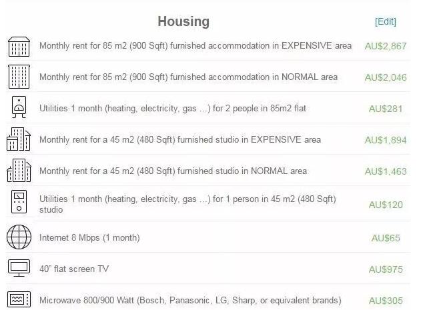Click the AU$975 TV price

click(x=385, y=269)
